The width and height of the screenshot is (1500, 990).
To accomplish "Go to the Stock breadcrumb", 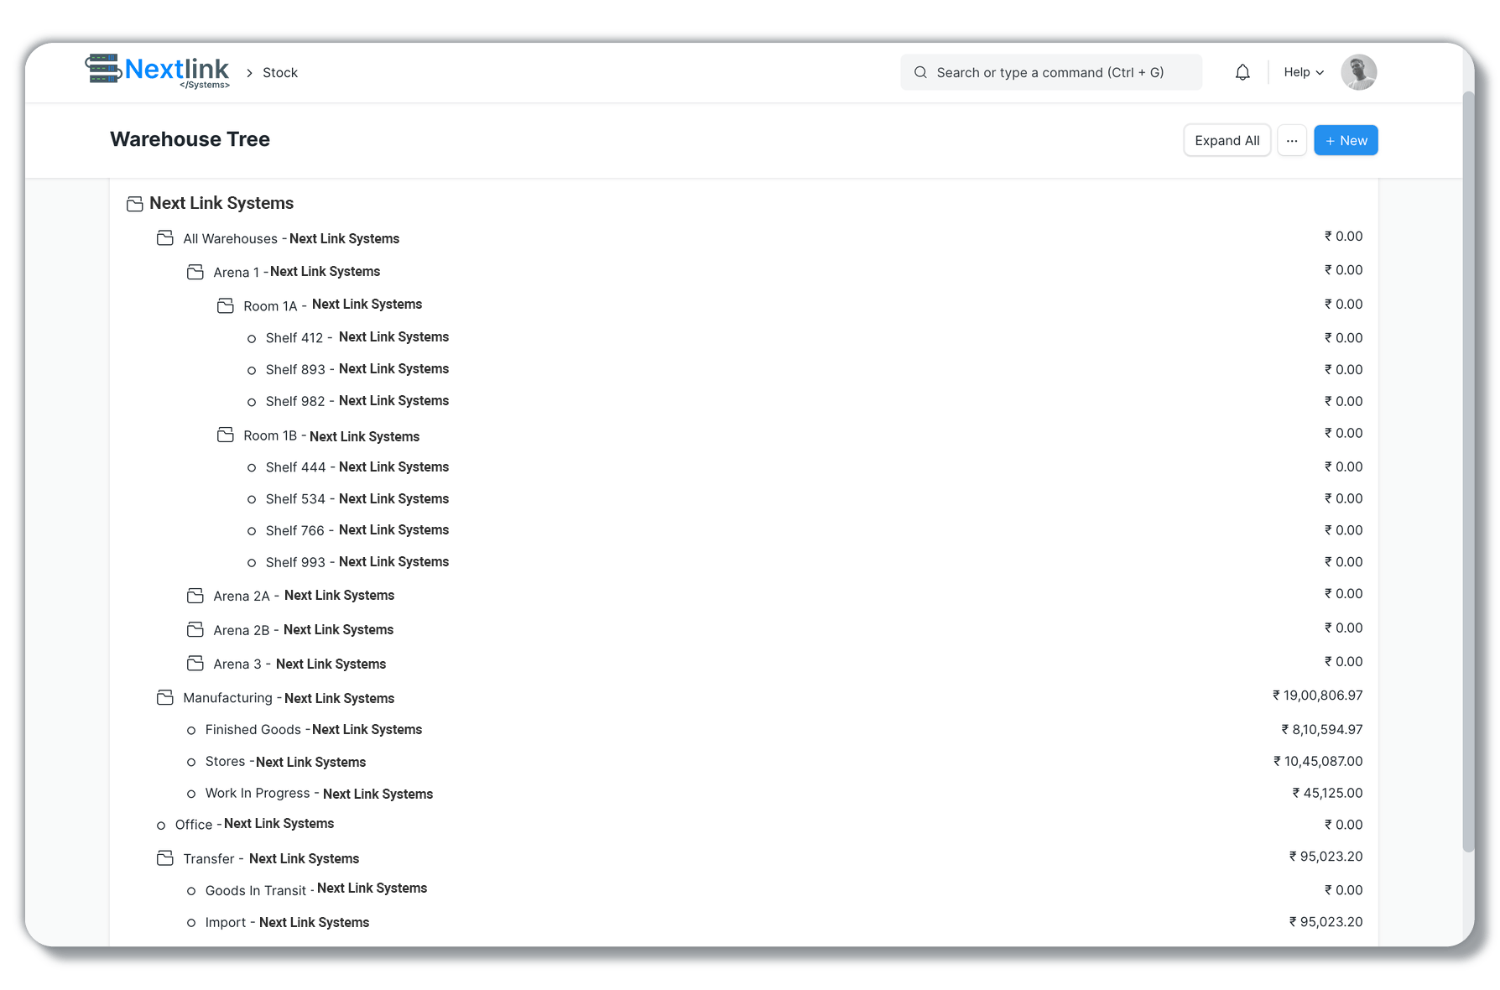I will [280, 73].
